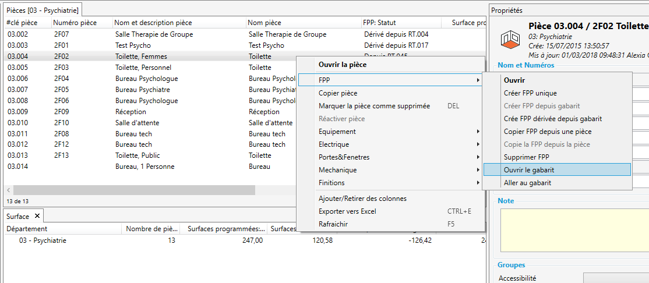Click the horizontal scrollbar thumb in room list
This screenshot has width=649, height=283.
pyautogui.click(x=134, y=190)
